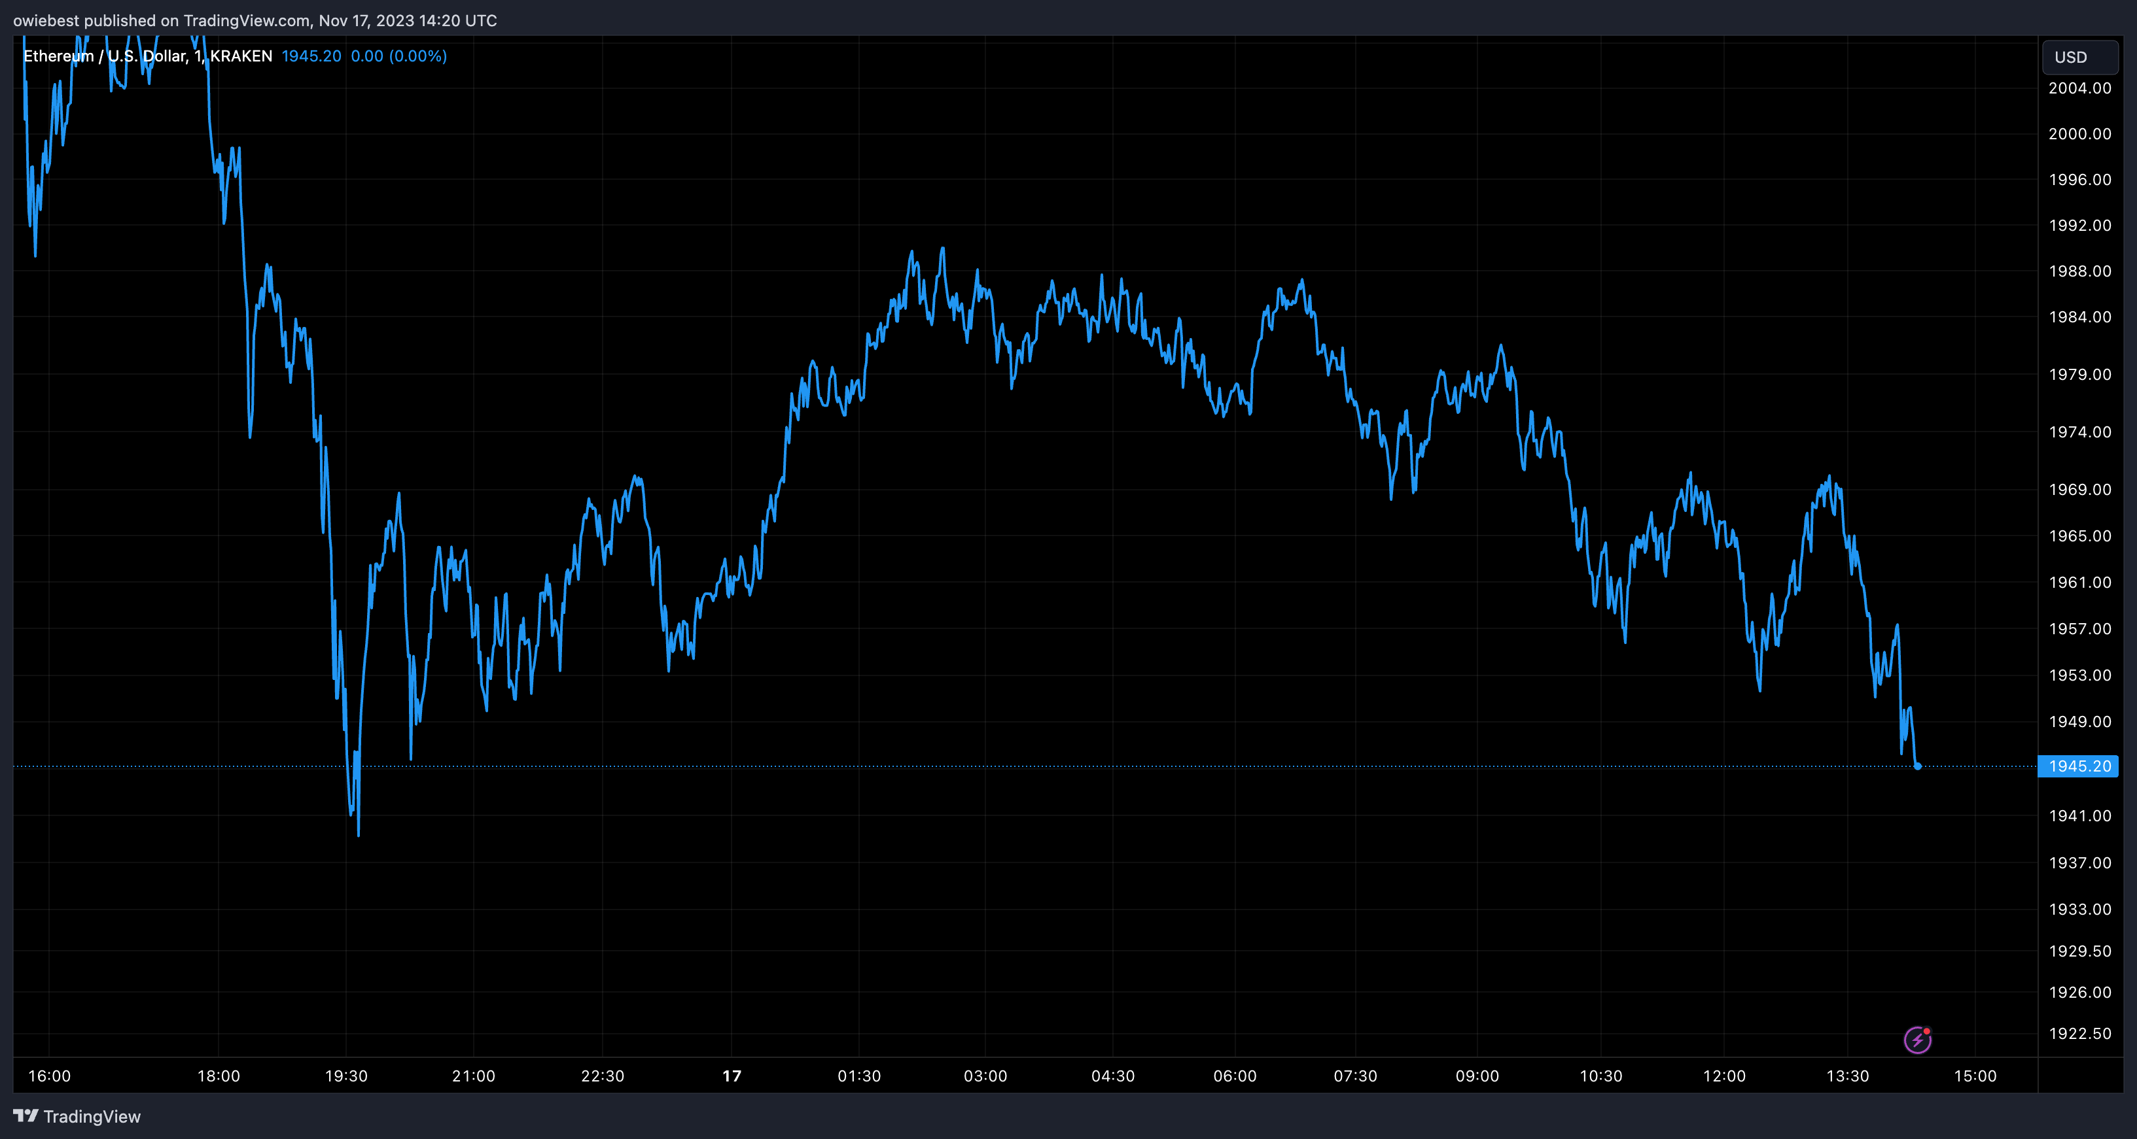Click the 04:30 time axis label

tap(1113, 1076)
